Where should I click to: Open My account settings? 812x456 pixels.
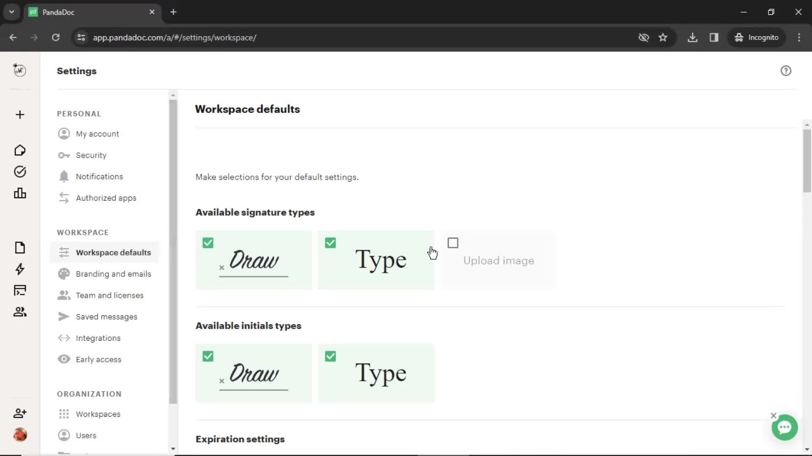(97, 134)
